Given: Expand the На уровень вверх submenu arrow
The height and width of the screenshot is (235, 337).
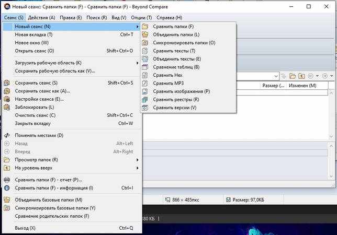Looking at the screenshot, I should 137,168.
